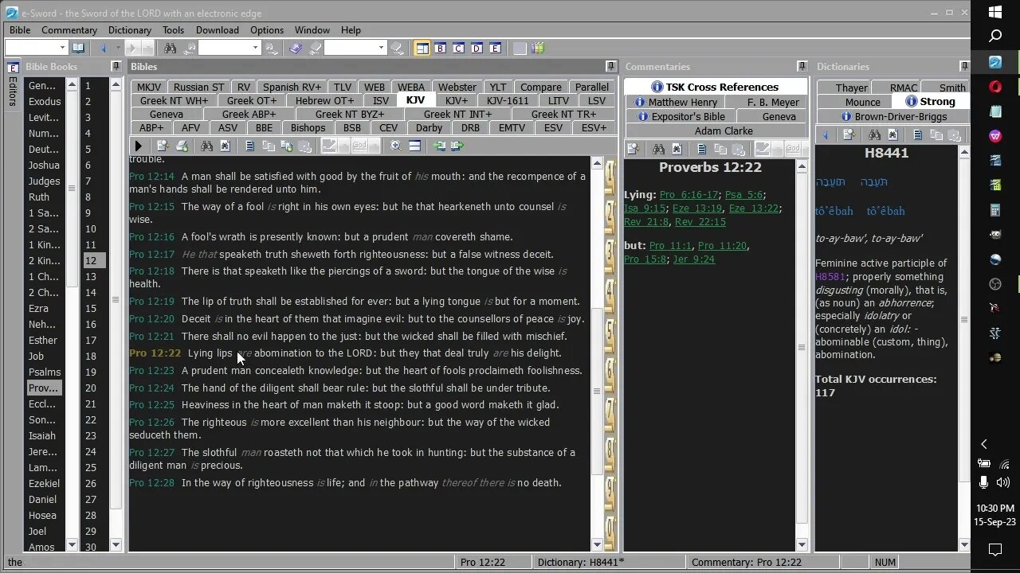Click the Bible lookup book icon
Viewport: 1020px width, 573px height.
[78, 48]
